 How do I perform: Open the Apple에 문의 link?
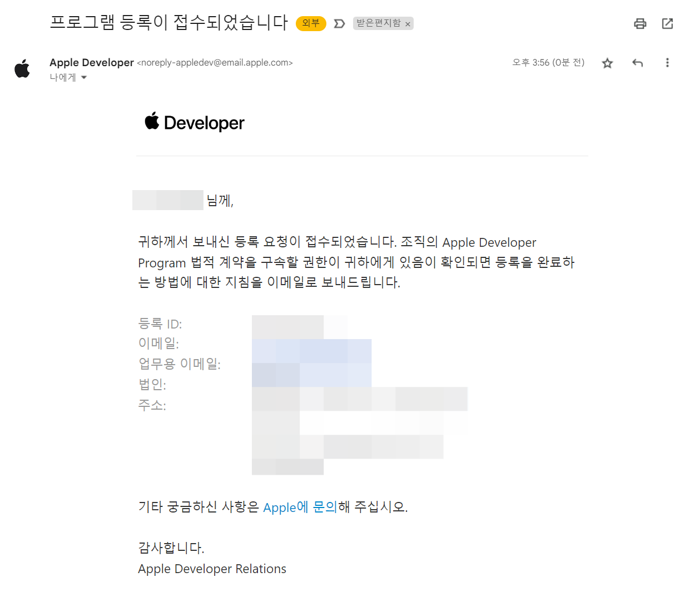(x=300, y=507)
